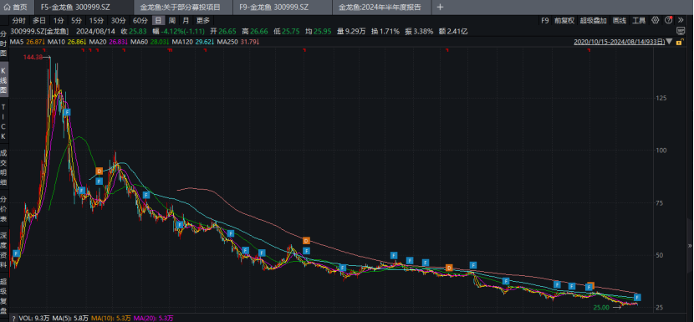This screenshot has width=694, height=322.
Task: Switch to 周 weekly period
Action: coord(171,20)
